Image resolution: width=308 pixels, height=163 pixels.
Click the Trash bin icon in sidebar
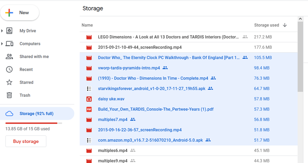pos(10,95)
